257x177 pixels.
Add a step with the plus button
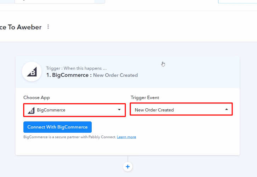[128, 167]
